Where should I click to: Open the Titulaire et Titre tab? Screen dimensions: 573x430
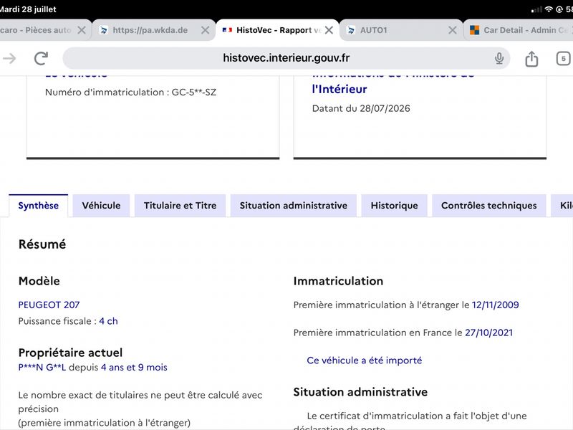pos(180,206)
